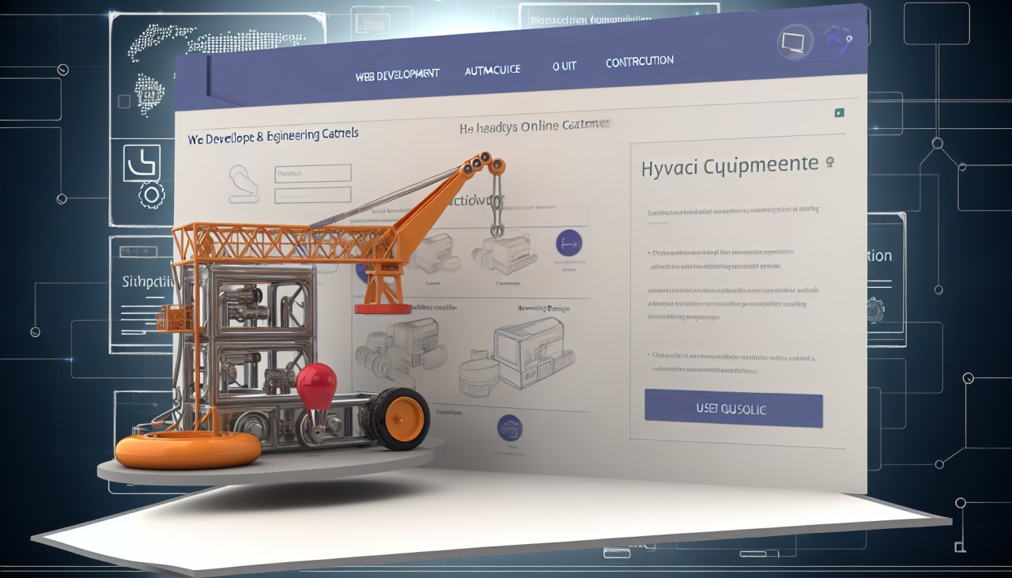Click the Aaunering Besign label
The height and width of the screenshot is (578, 1012).
tap(543, 308)
